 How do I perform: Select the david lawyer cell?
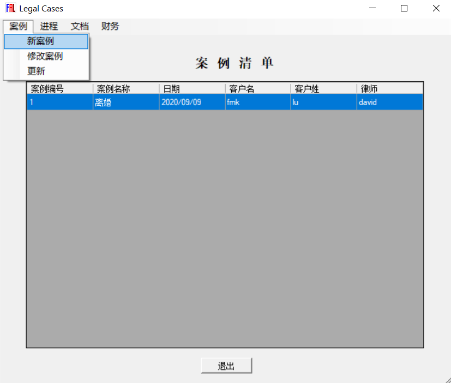click(389, 102)
